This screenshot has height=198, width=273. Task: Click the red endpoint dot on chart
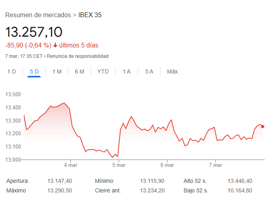tap(262, 127)
